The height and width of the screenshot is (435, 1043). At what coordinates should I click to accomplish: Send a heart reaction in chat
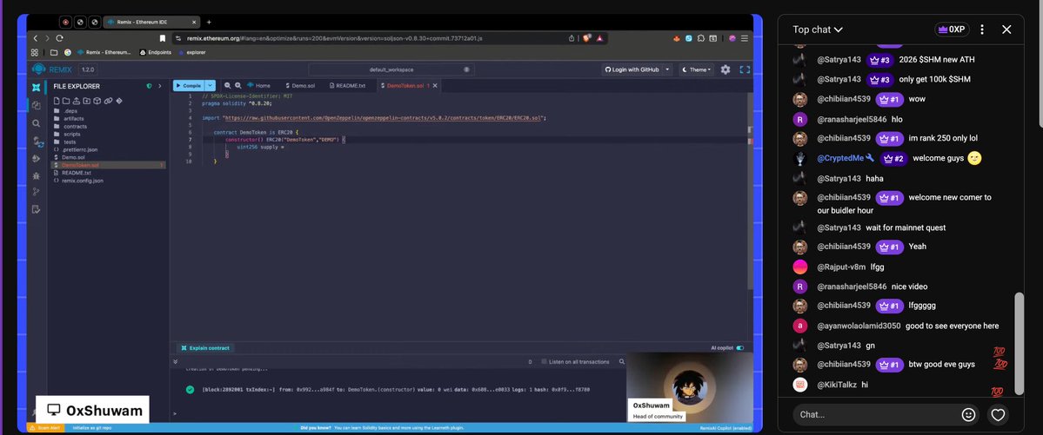(998, 414)
